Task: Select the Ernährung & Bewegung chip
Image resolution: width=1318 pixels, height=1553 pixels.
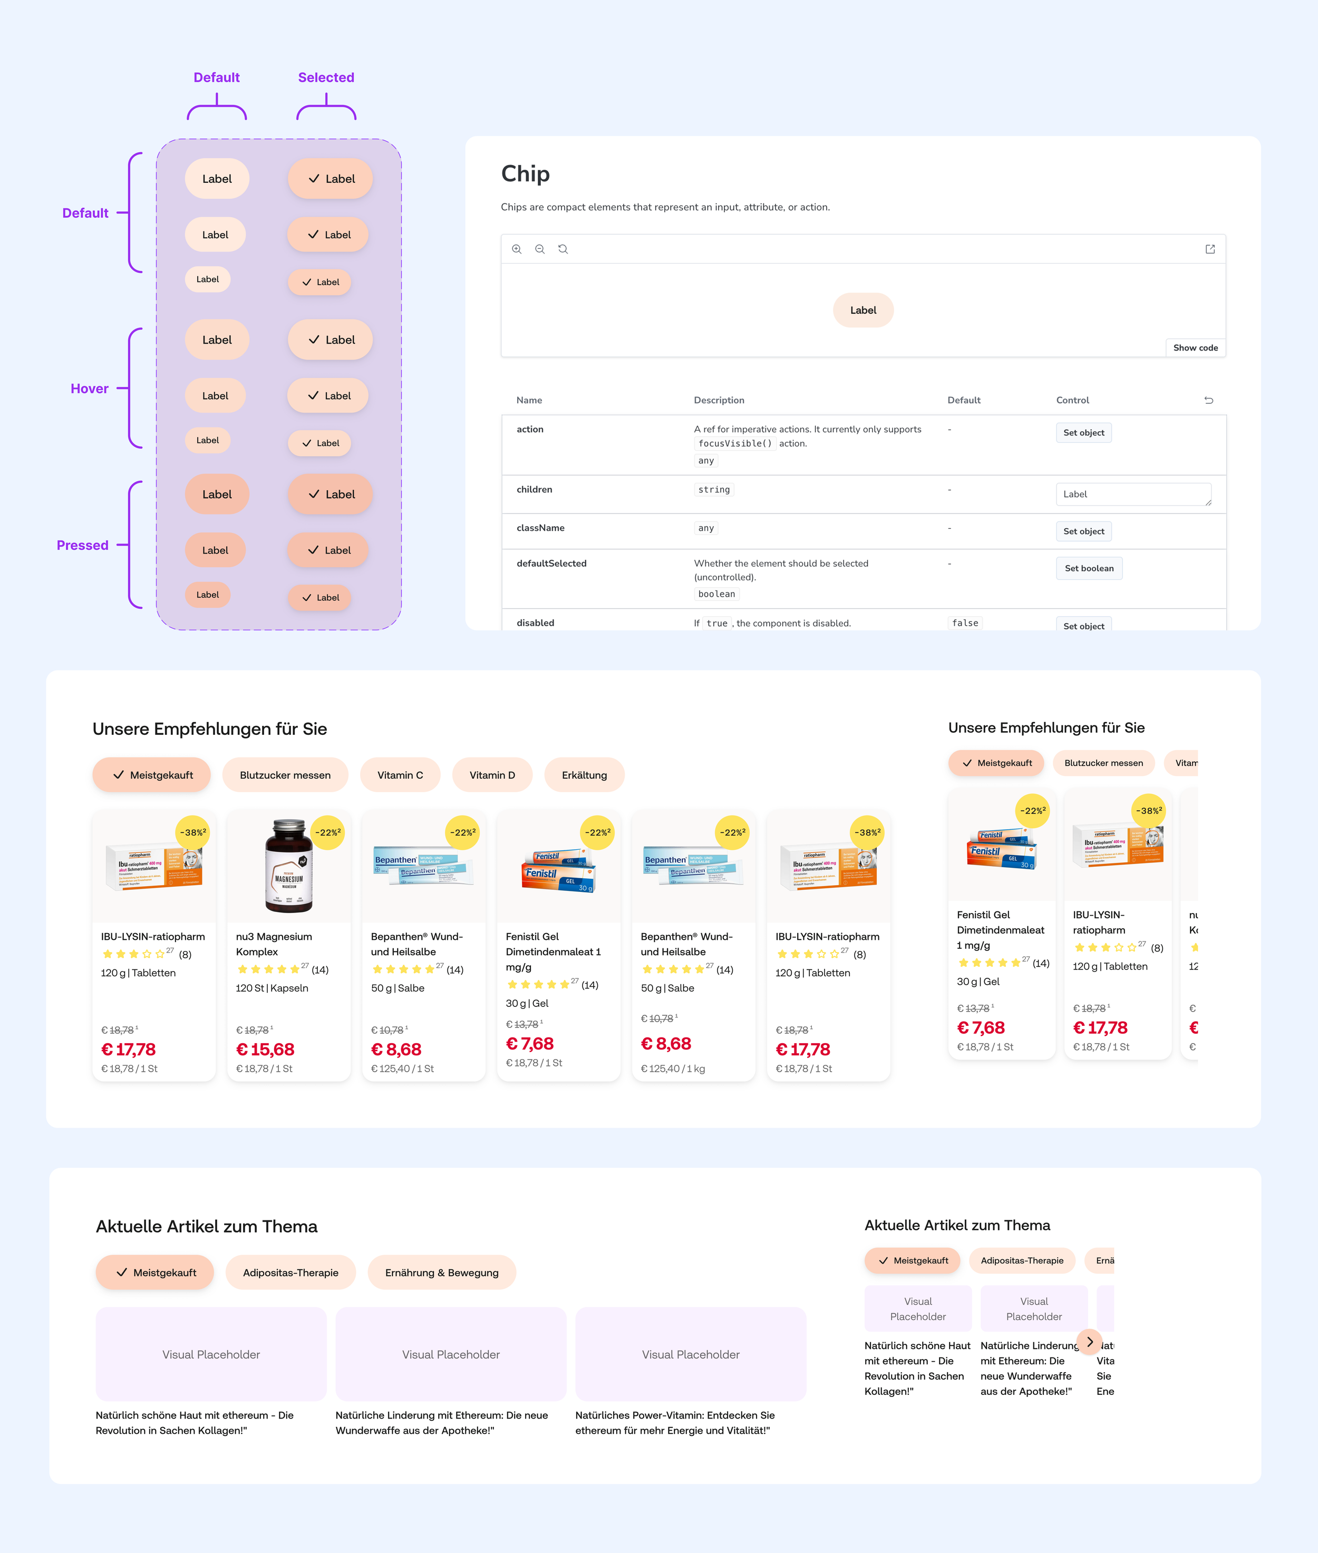Action: coord(442,1272)
